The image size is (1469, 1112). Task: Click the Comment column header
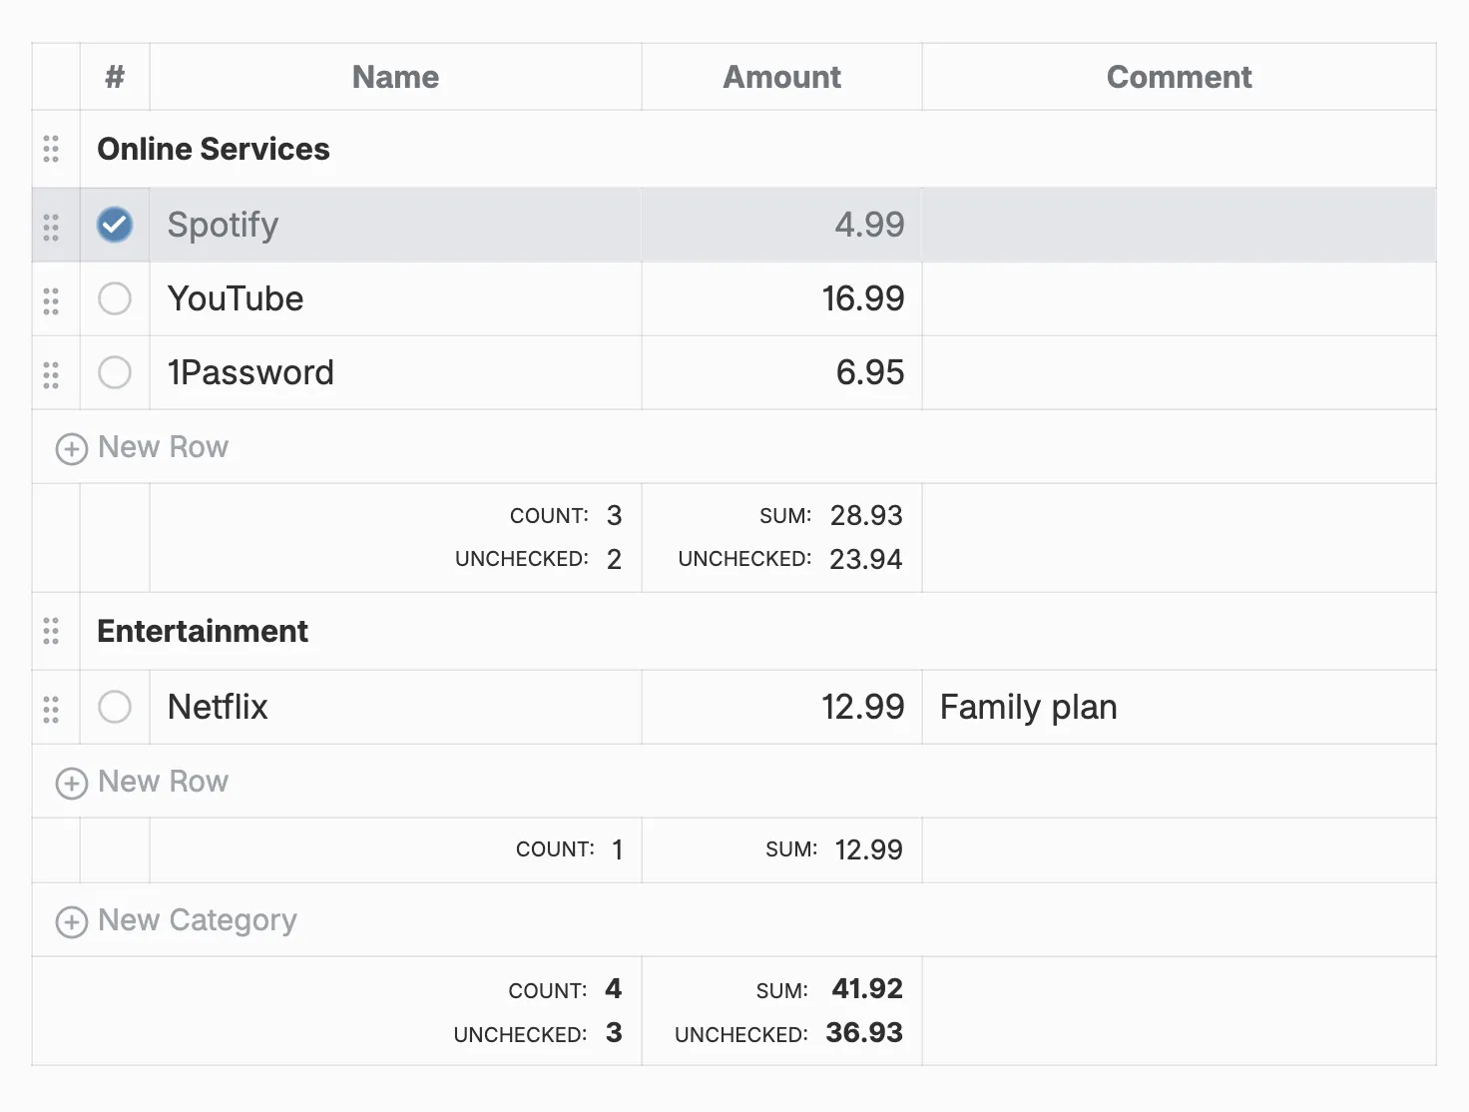click(x=1179, y=77)
